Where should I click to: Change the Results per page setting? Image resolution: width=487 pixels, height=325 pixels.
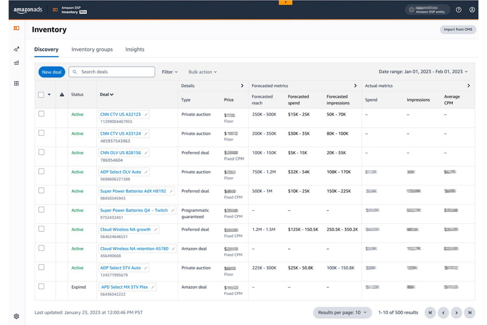[x=342, y=312]
